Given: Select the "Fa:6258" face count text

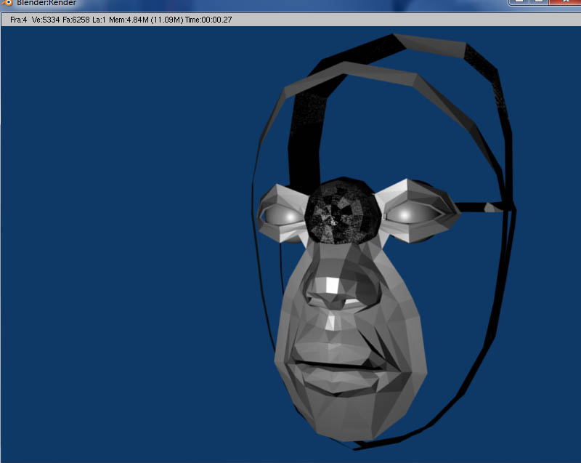Looking at the screenshot, I should [76, 20].
